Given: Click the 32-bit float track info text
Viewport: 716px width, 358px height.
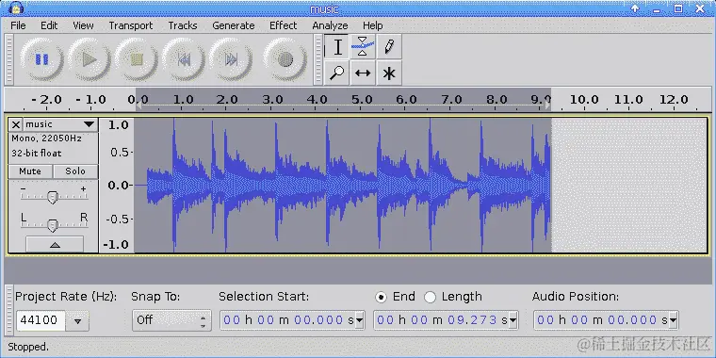Looking at the screenshot, I should tap(37, 154).
